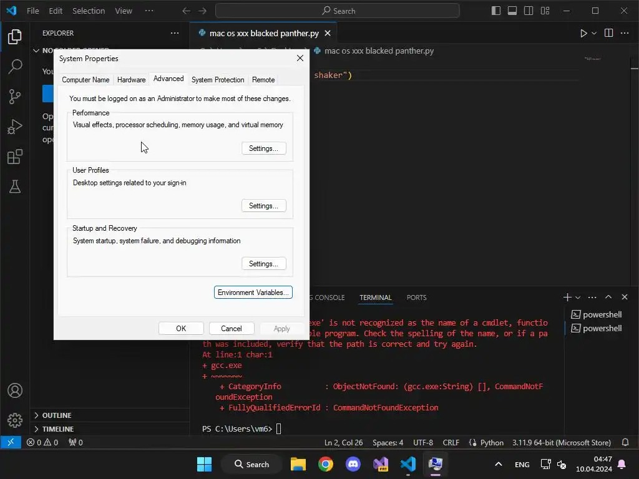Select the second powershell terminal entry
The image size is (639, 479).
[x=597, y=328]
